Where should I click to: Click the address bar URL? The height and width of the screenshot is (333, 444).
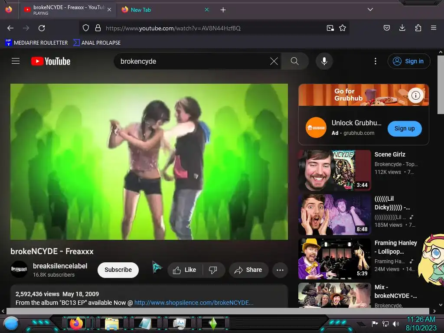173,28
